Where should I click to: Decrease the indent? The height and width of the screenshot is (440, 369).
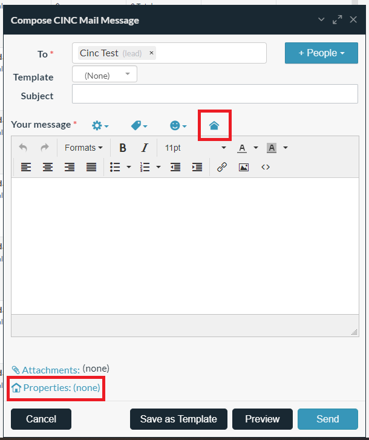pyautogui.click(x=175, y=167)
